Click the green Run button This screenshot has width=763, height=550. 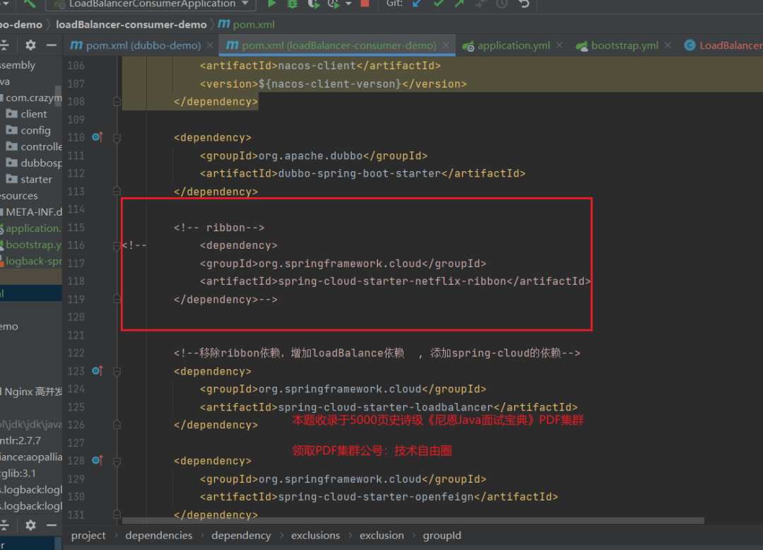(271, 4)
